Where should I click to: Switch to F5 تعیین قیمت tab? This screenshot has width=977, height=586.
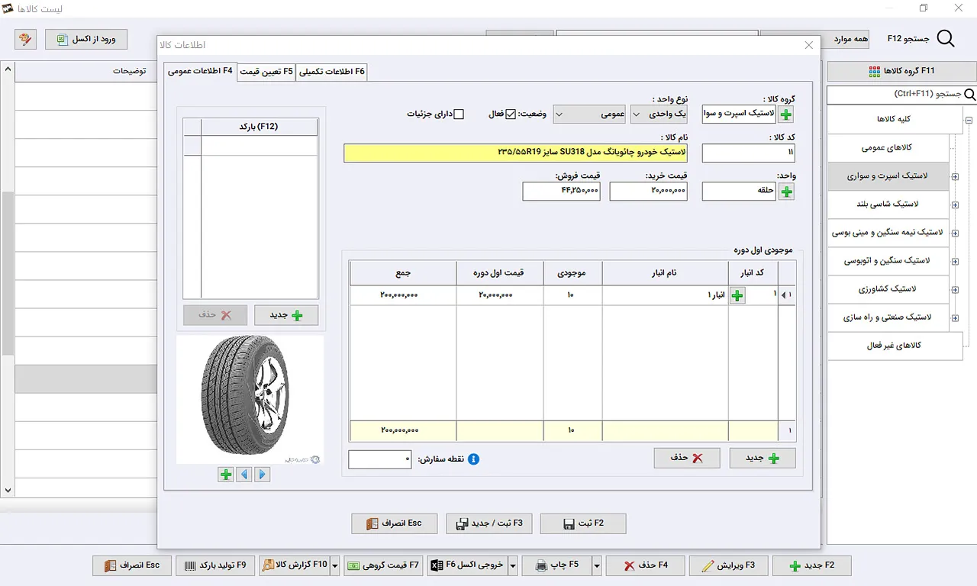pyautogui.click(x=266, y=72)
